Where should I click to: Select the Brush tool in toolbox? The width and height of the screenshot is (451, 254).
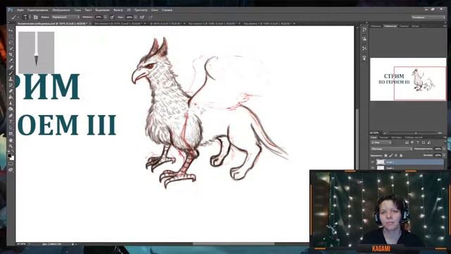click(11, 73)
